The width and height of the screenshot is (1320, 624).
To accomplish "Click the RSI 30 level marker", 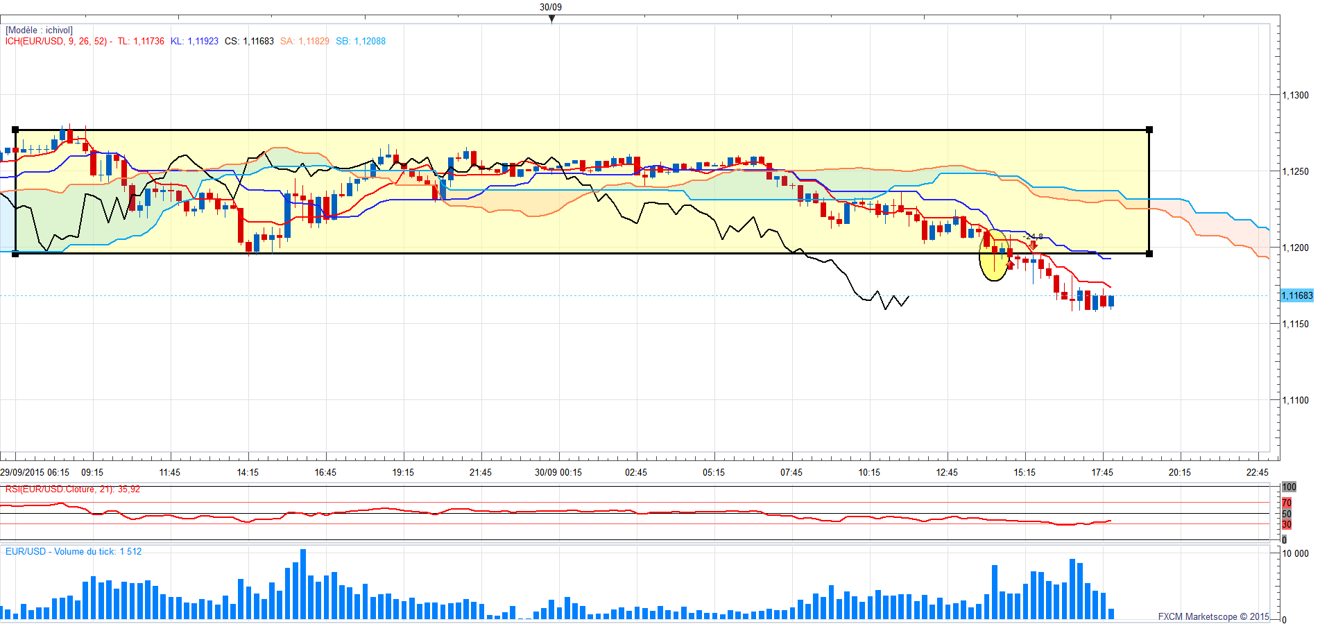I will (x=1287, y=524).
